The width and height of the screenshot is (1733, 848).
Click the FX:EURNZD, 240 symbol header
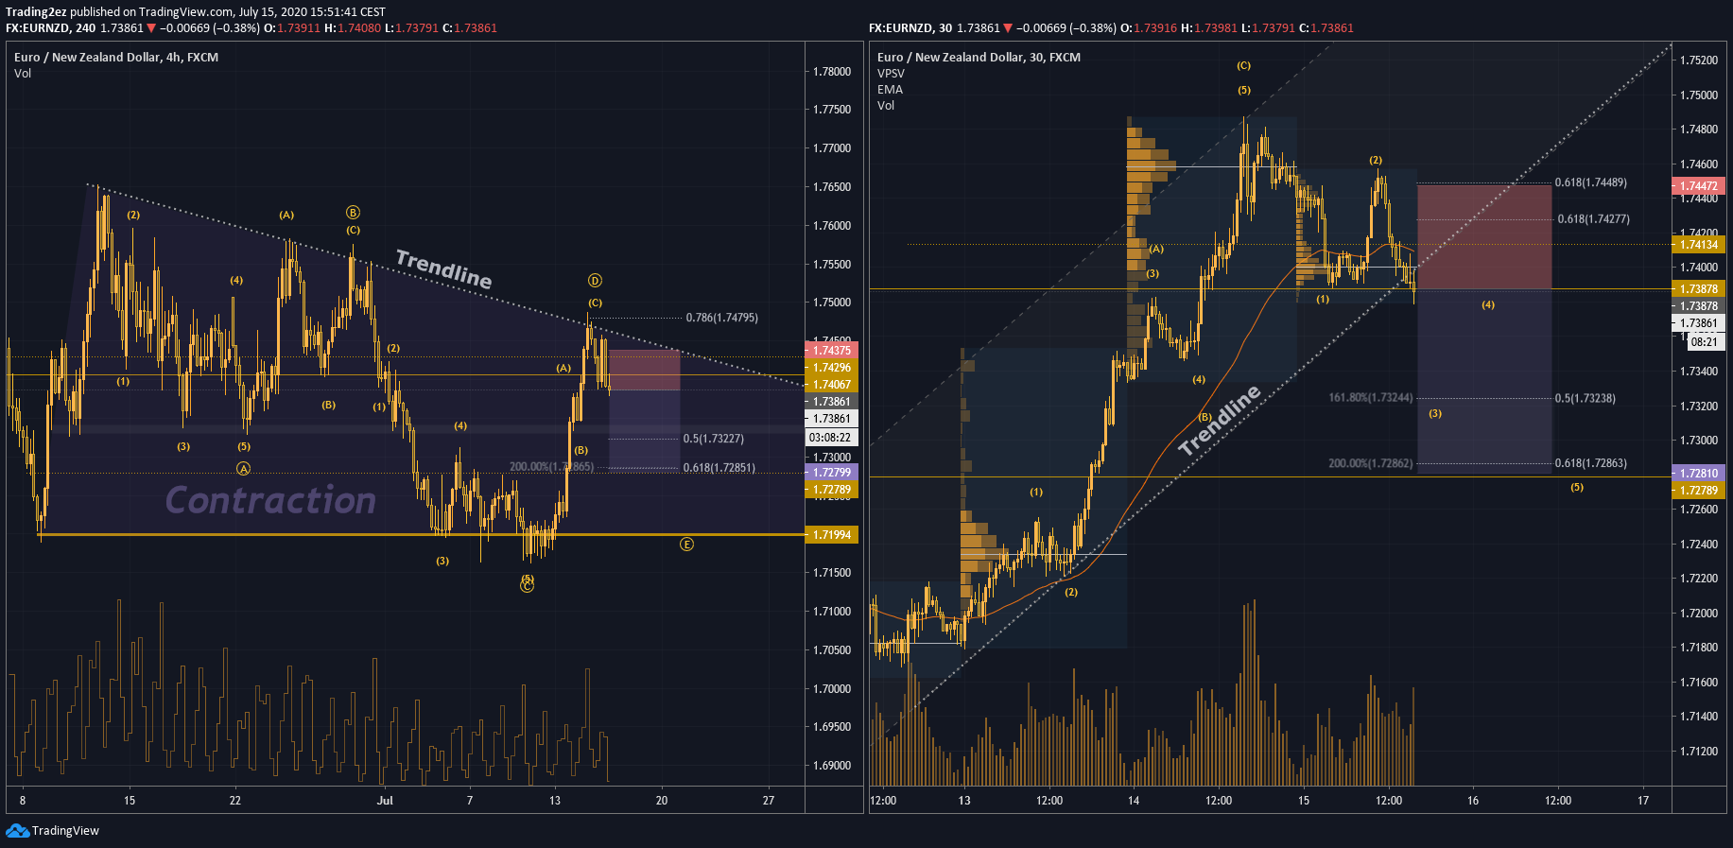coord(50,28)
